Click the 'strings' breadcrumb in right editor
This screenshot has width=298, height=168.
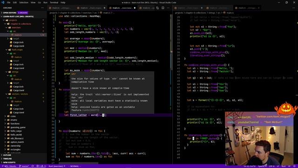pos(212,13)
